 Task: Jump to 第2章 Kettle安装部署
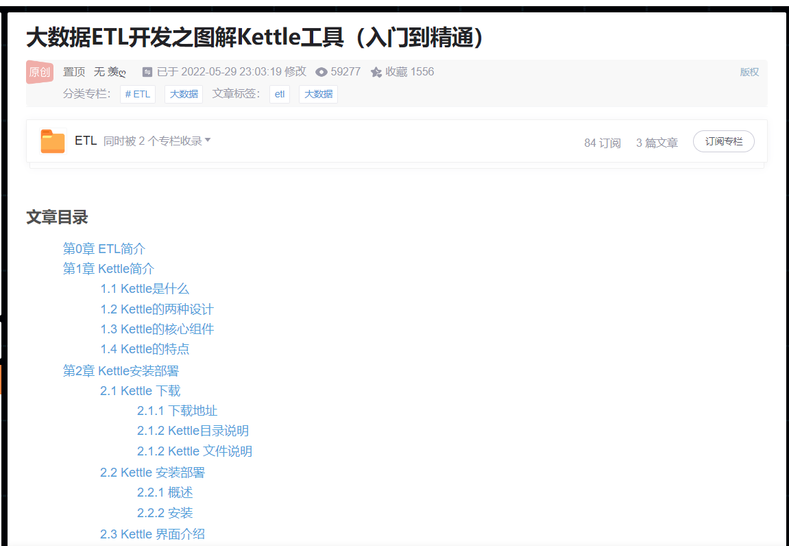121,370
